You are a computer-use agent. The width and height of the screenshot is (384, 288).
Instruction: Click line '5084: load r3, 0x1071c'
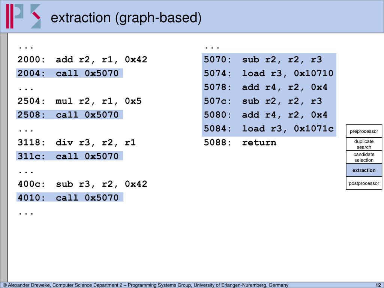click(268, 128)
